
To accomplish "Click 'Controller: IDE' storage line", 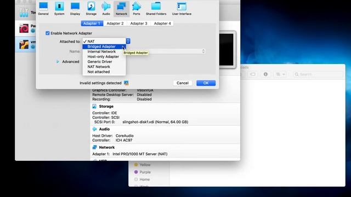I will (x=105, y=113).
